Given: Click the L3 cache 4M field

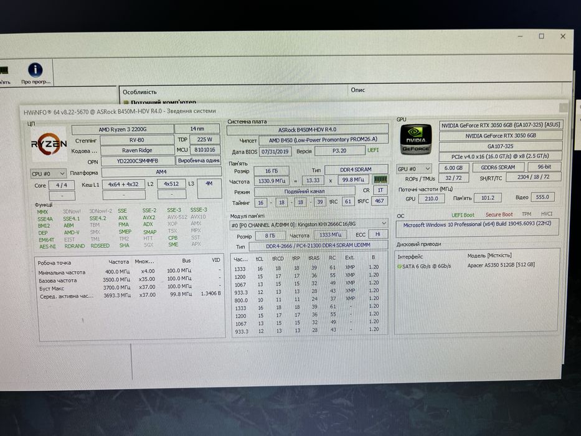Looking at the screenshot, I should coord(209,188).
